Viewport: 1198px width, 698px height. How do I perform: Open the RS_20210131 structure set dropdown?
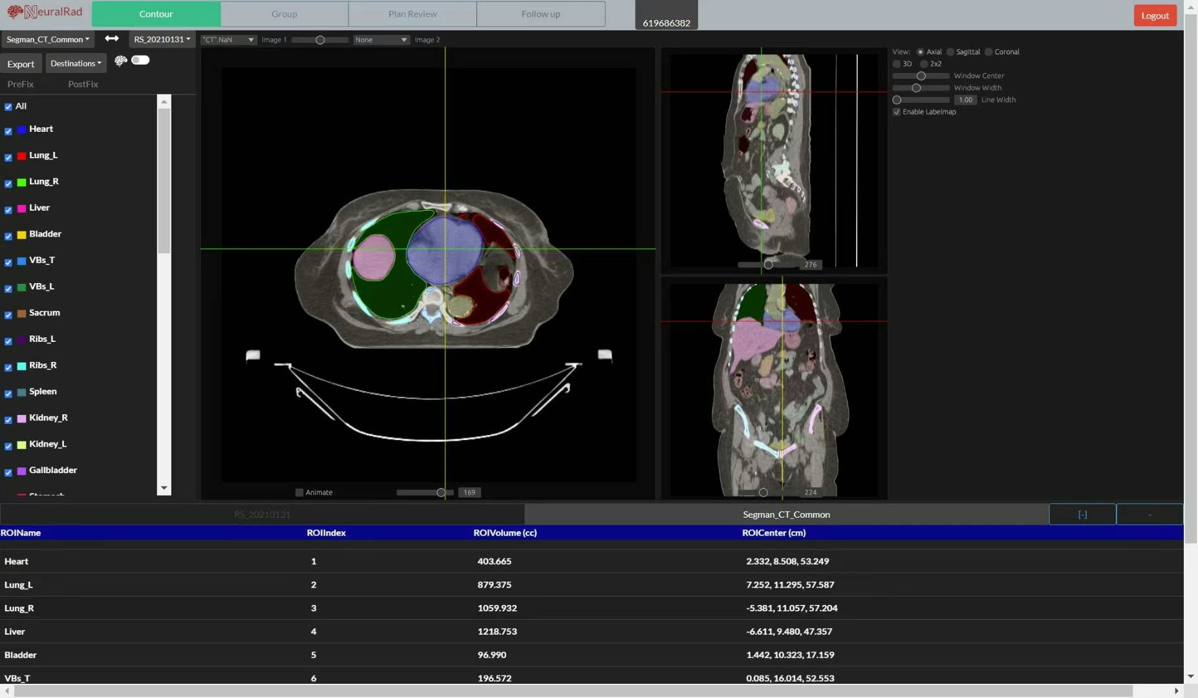pyautogui.click(x=162, y=39)
